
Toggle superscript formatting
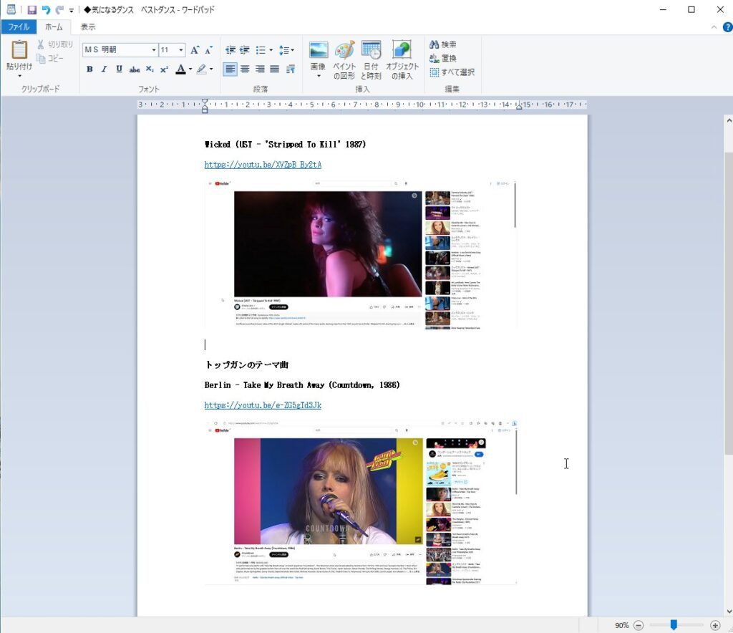coord(164,69)
